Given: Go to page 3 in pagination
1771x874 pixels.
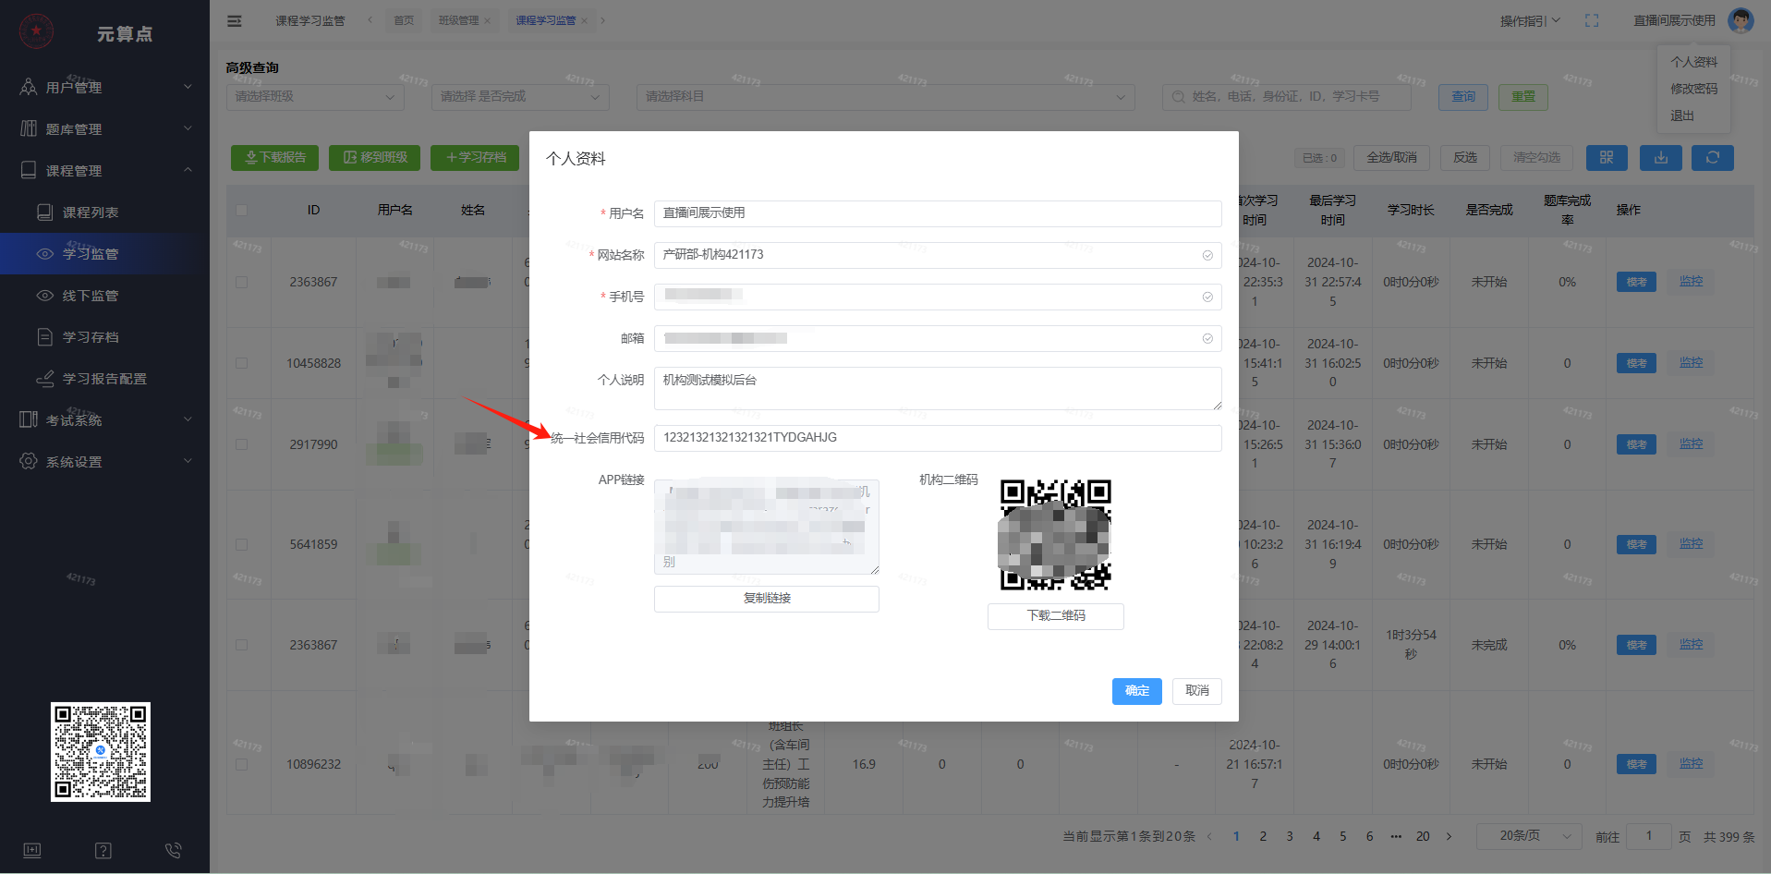Looking at the screenshot, I should (1290, 836).
